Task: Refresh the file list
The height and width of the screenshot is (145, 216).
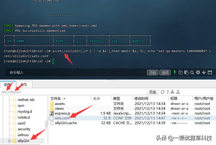Action: (x=163, y=92)
